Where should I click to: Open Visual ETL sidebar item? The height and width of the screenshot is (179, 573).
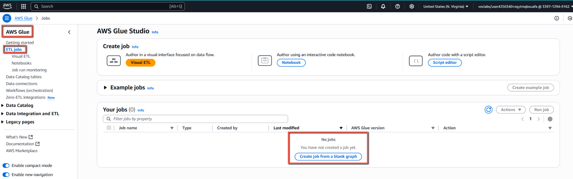[x=21, y=56]
